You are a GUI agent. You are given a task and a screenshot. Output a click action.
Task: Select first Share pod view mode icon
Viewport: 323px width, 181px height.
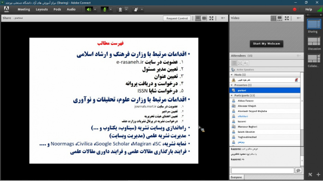[198, 18]
